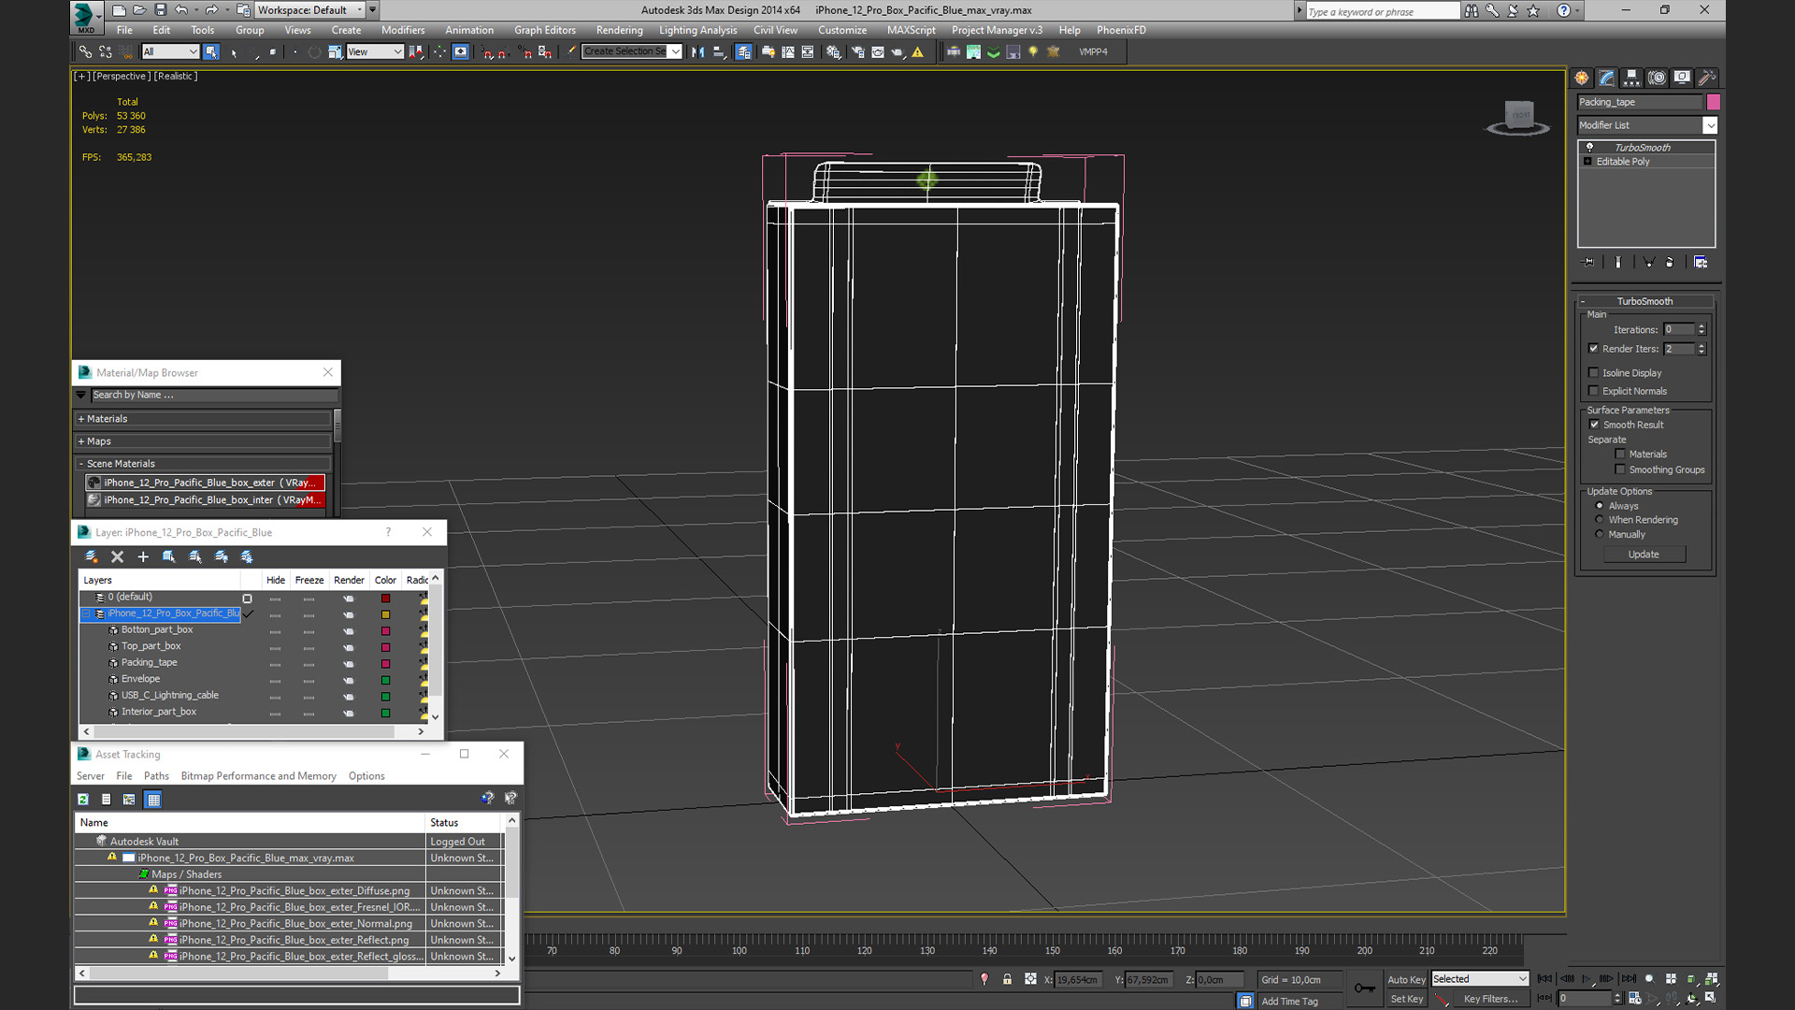Viewport: 1795px width, 1010px height.
Task: Enable Isoline Display checkbox
Action: tap(1594, 373)
